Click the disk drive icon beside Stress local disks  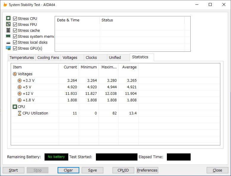click(x=8, y=43)
